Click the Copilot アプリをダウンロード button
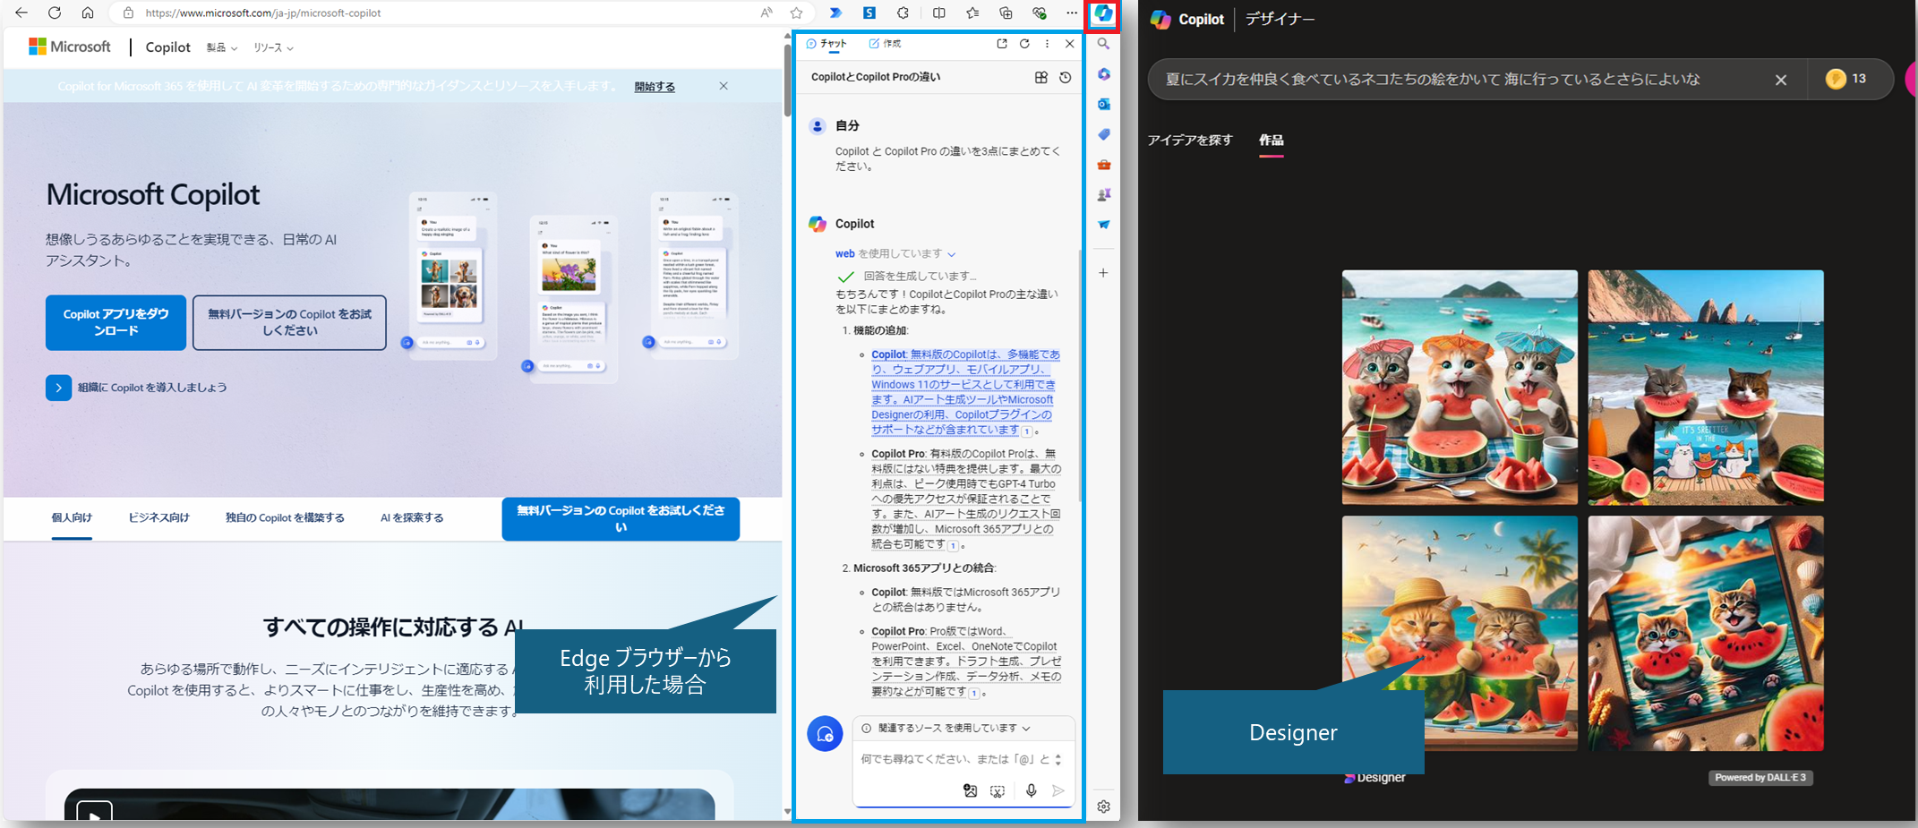 pyautogui.click(x=116, y=322)
